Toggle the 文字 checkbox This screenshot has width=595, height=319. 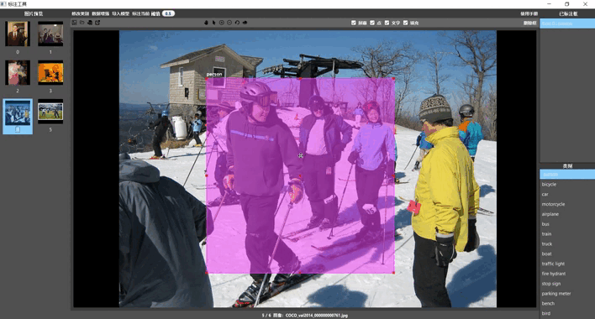click(387, 23)
